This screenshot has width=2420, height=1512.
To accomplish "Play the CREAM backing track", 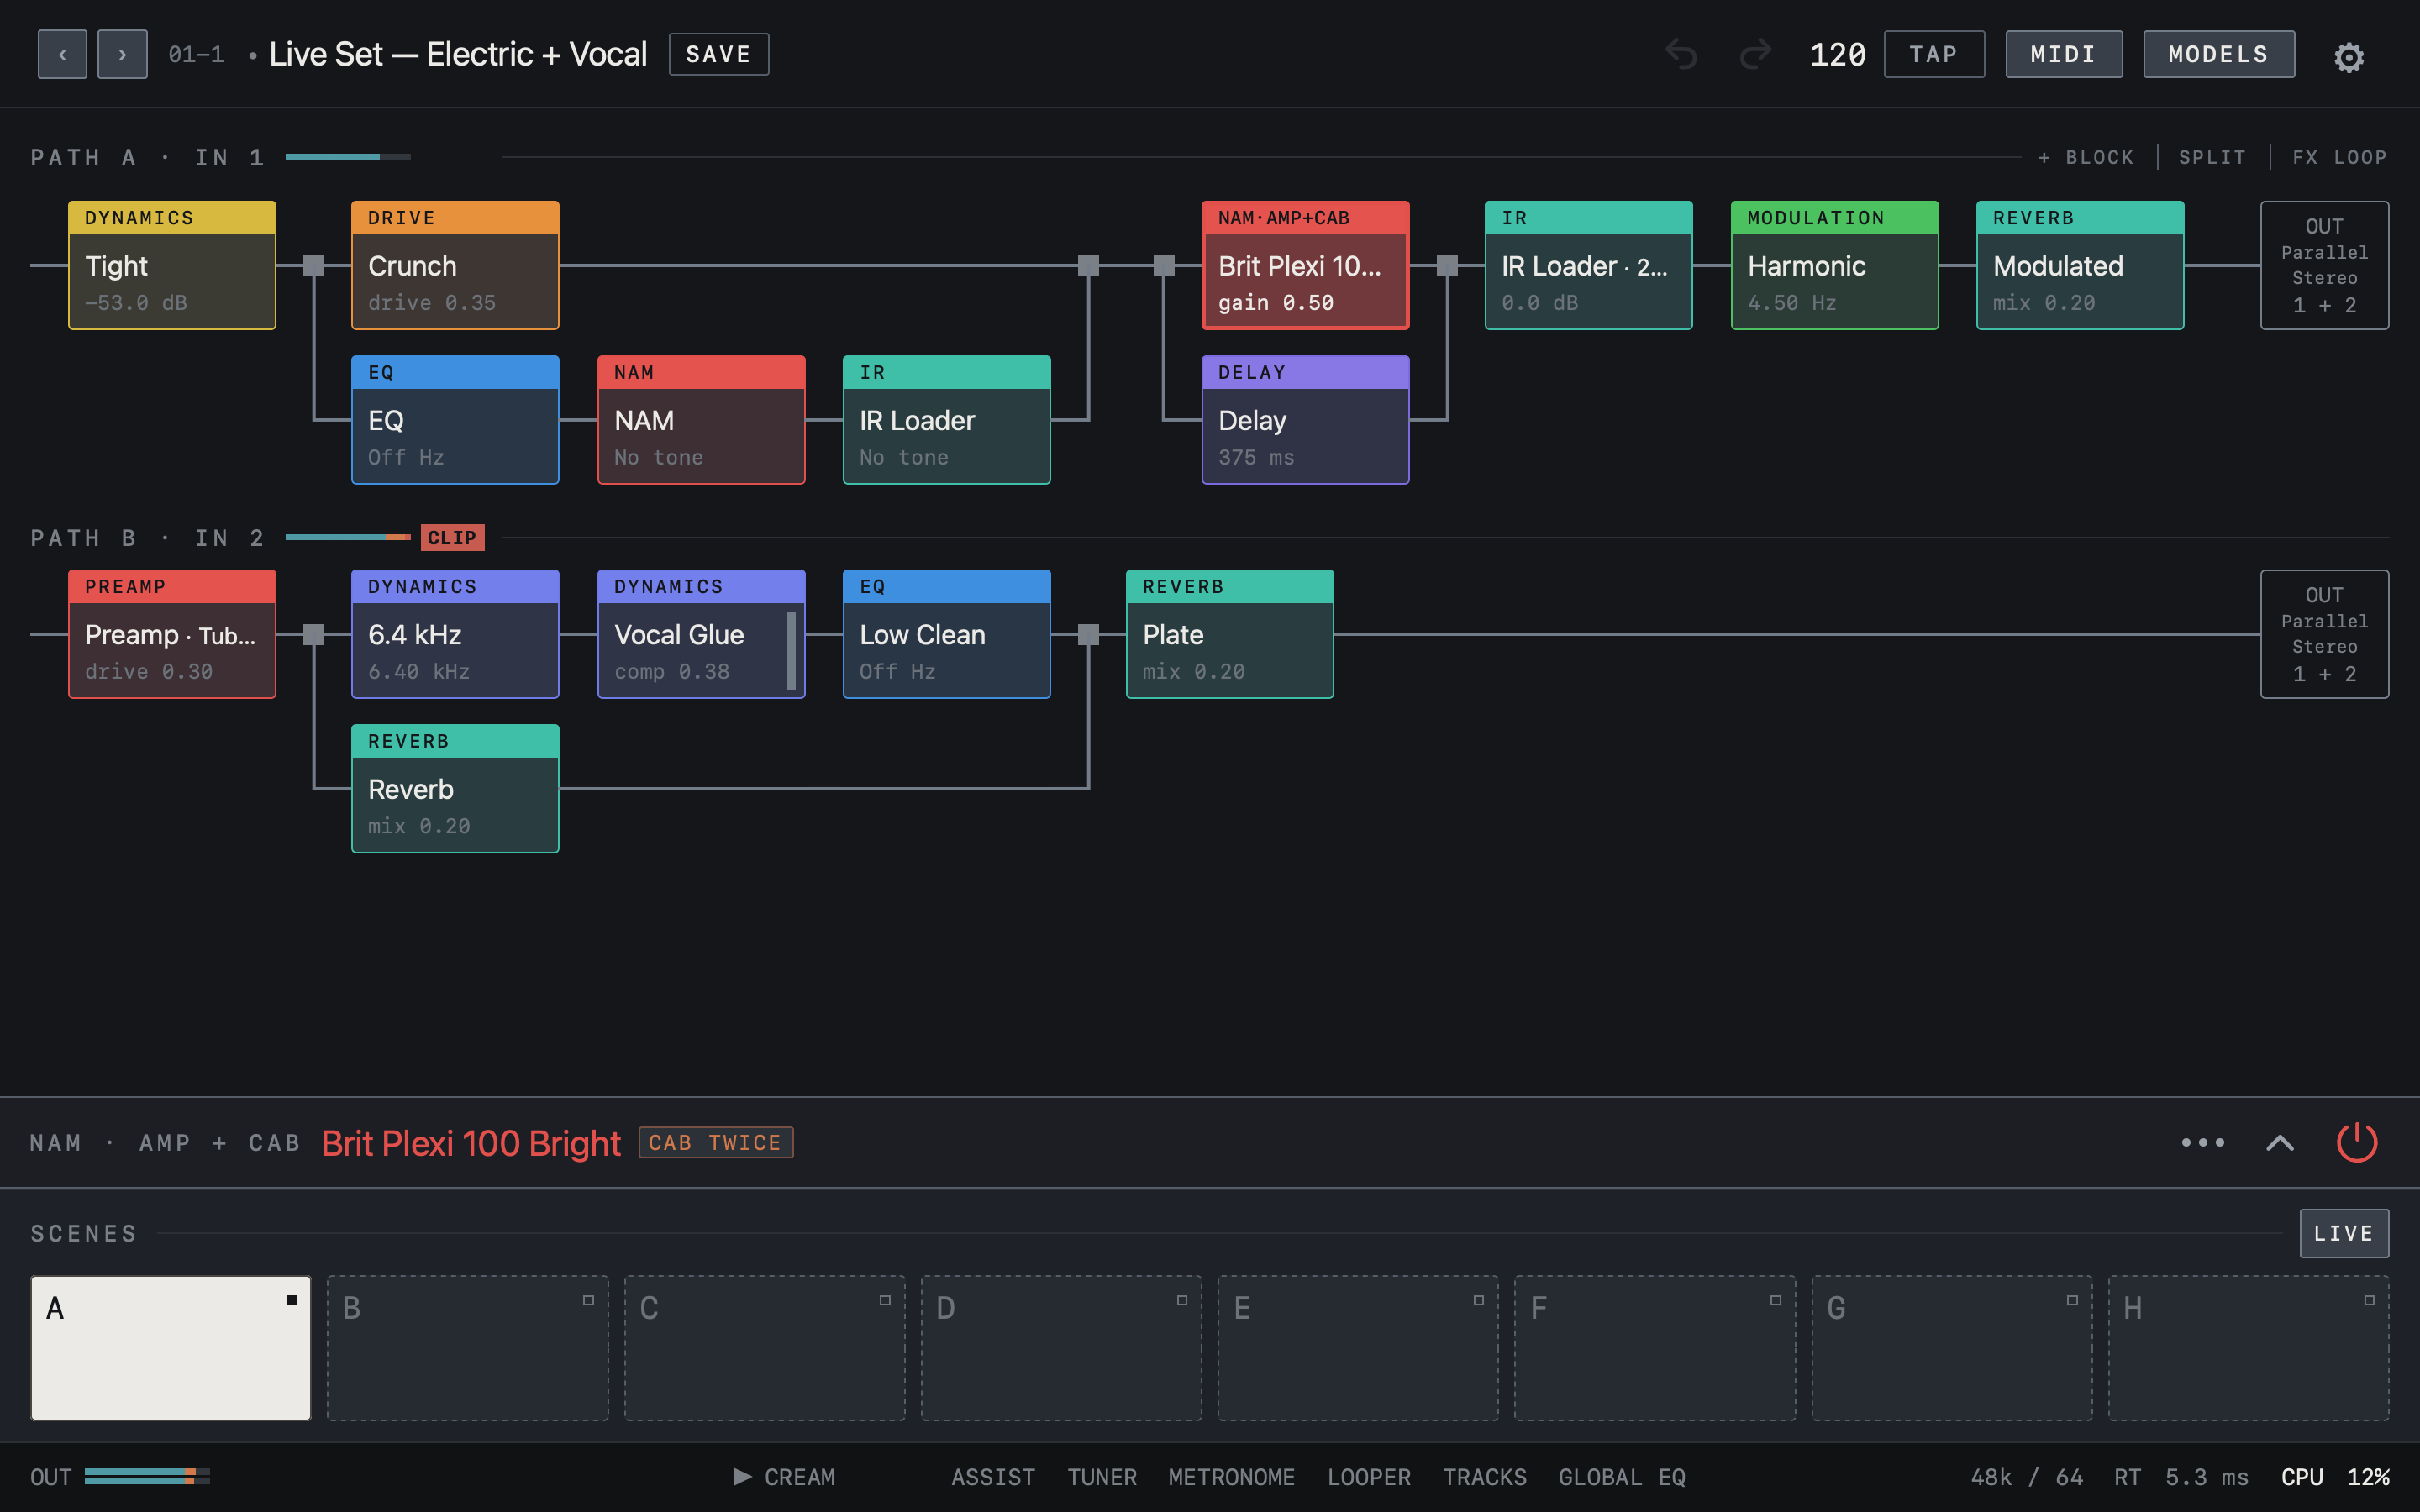I will coord(785,1477).
